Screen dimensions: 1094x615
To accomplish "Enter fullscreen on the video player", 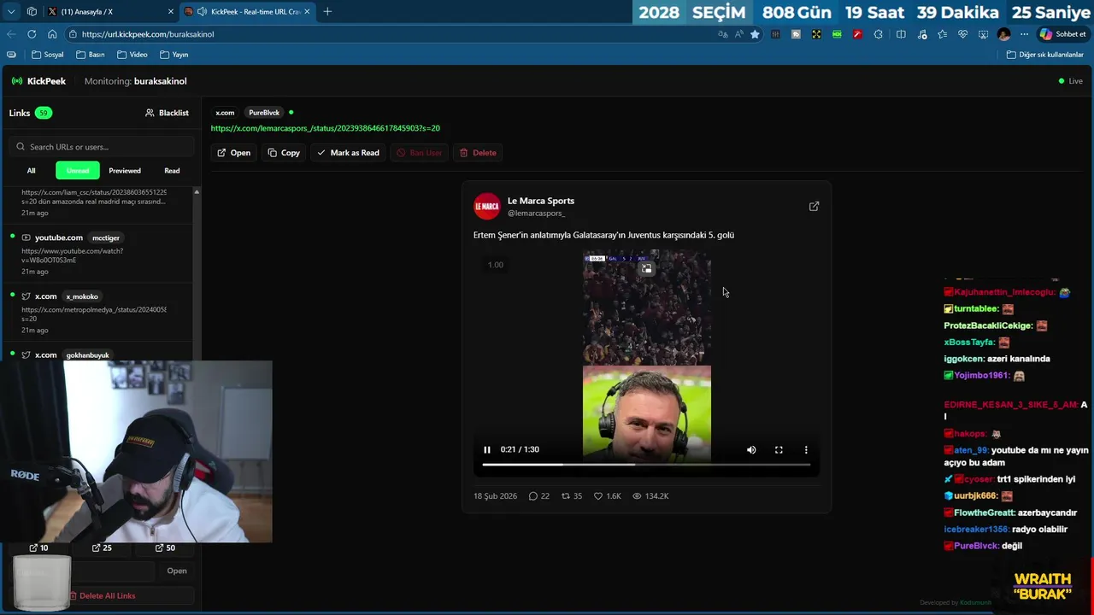I will click(779, 449).
